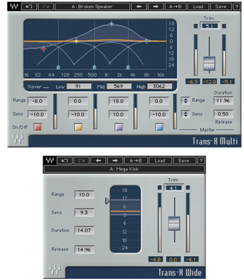
Task: Click the Release field showing 14.96
Action: tap(84, 250)
